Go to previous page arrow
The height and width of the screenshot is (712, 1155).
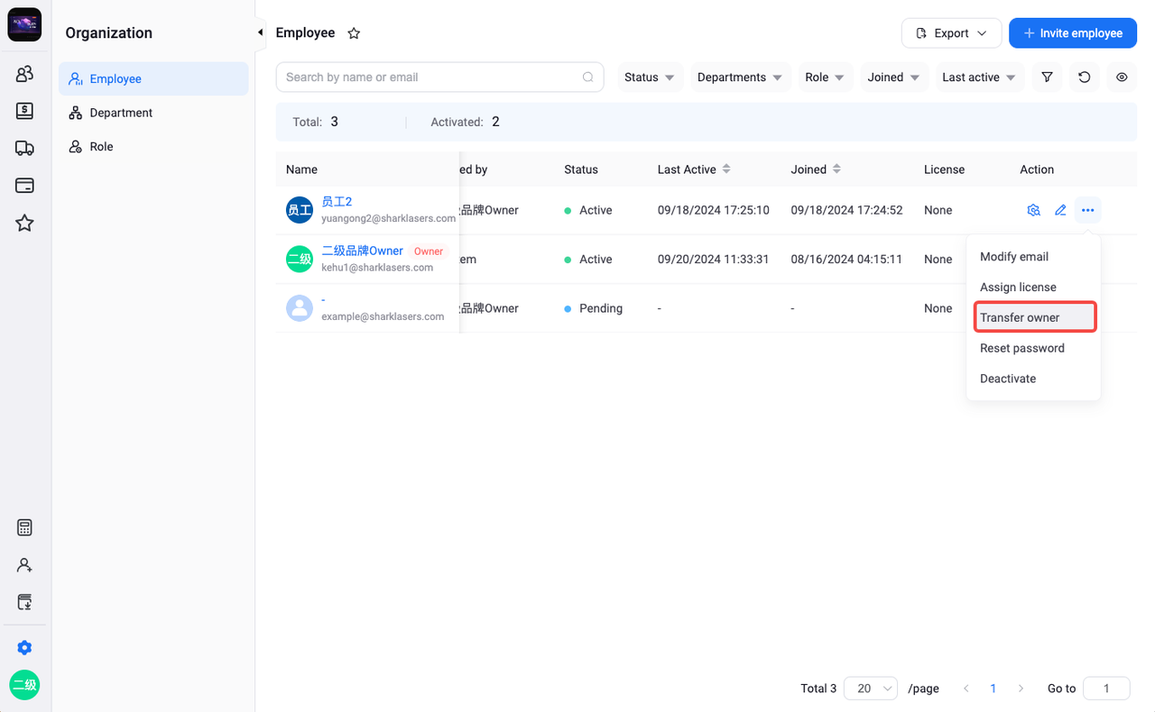tap(966, 689)
